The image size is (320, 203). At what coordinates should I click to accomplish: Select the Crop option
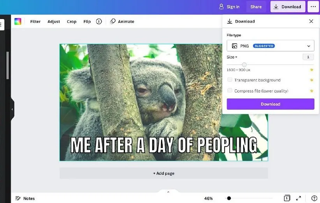click(x=72, y=21)
